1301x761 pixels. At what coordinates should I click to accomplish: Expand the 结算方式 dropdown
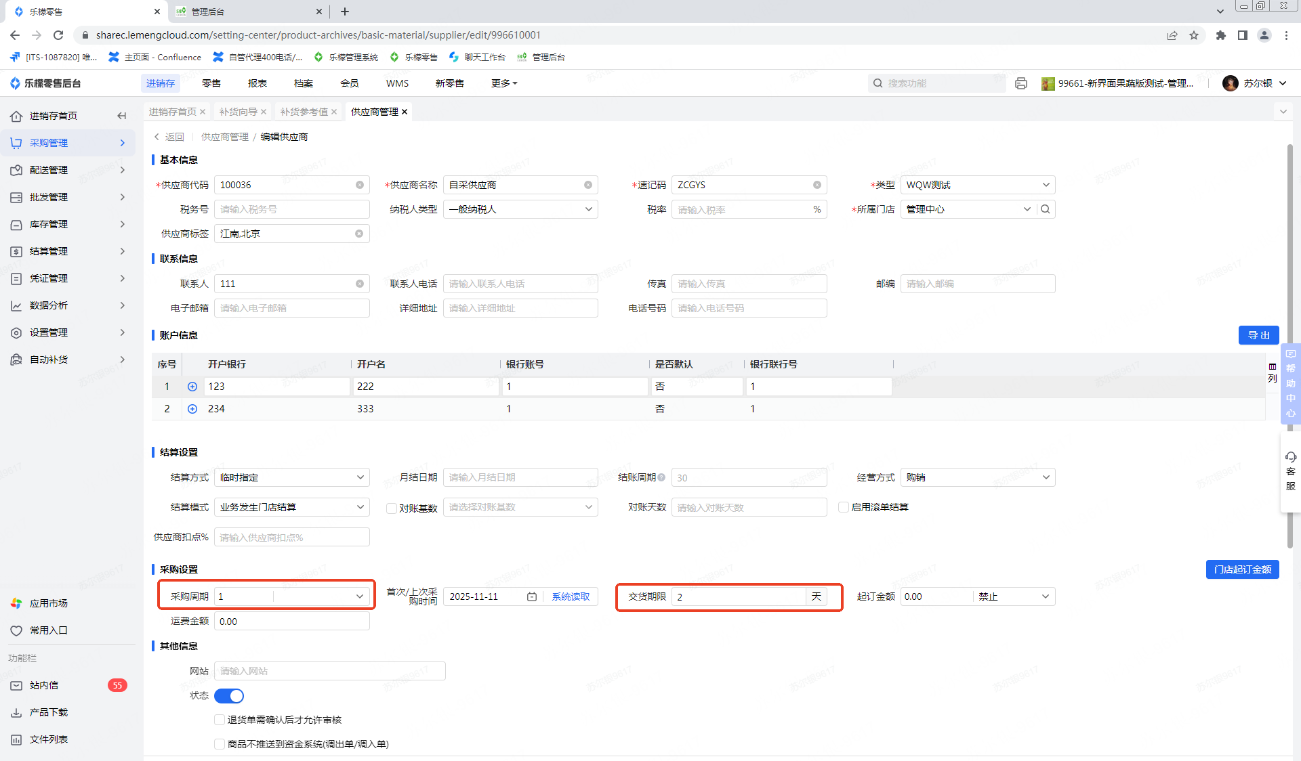[x=291, y=477]
